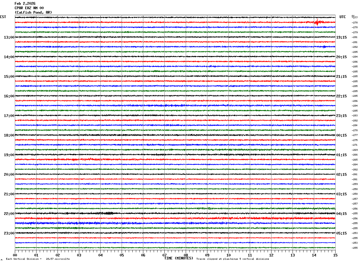Image resolution: width=359 pixels, height=263 pixels.
Task: Click the CST timezone header label
Action: click(x=3, y=17)
